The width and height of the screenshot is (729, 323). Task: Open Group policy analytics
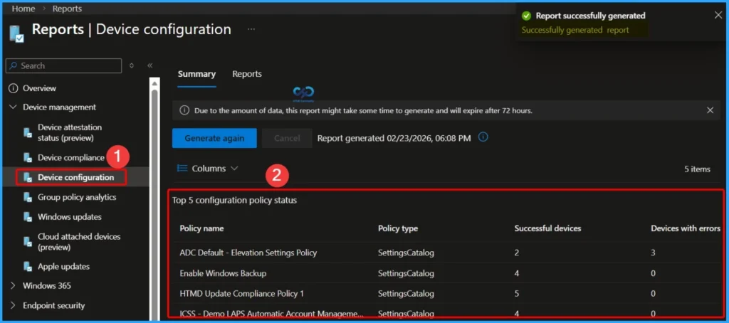(77, 197)
